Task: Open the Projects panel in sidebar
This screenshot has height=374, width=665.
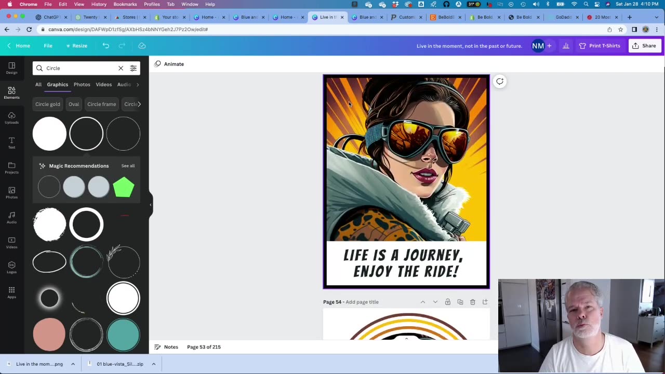Action: pyautogui.click(x=11, y=167)
